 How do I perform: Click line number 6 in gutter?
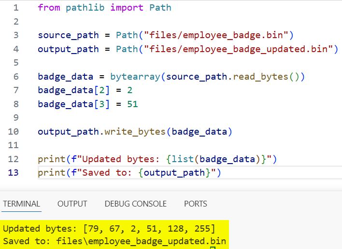(x=16, y=76)
